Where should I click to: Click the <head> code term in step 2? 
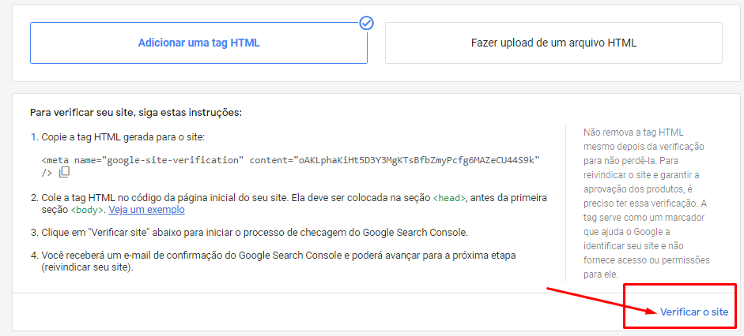[x=450, y=198]
